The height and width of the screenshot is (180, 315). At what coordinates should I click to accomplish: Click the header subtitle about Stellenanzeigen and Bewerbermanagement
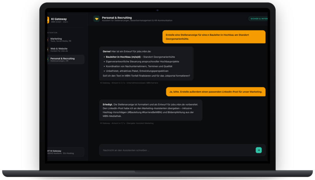click(137, 21)
